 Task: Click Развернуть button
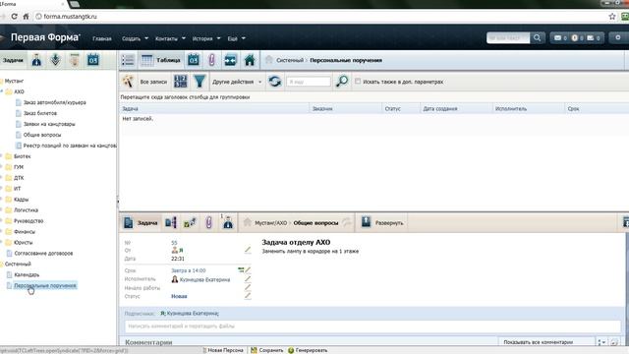point(382,223)
